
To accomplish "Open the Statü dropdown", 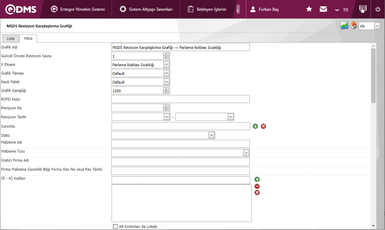I will [211, 135].
